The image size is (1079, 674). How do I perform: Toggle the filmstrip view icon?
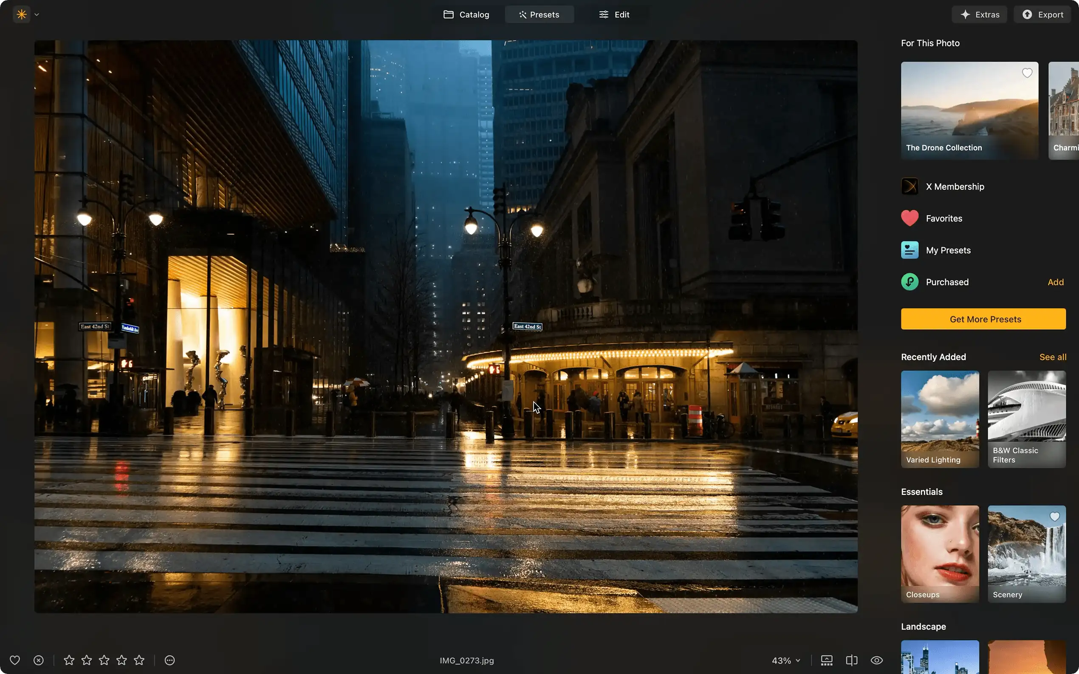point(827,660)
